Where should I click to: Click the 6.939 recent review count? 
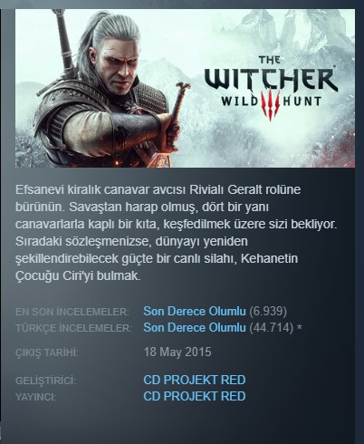[268, 311]
